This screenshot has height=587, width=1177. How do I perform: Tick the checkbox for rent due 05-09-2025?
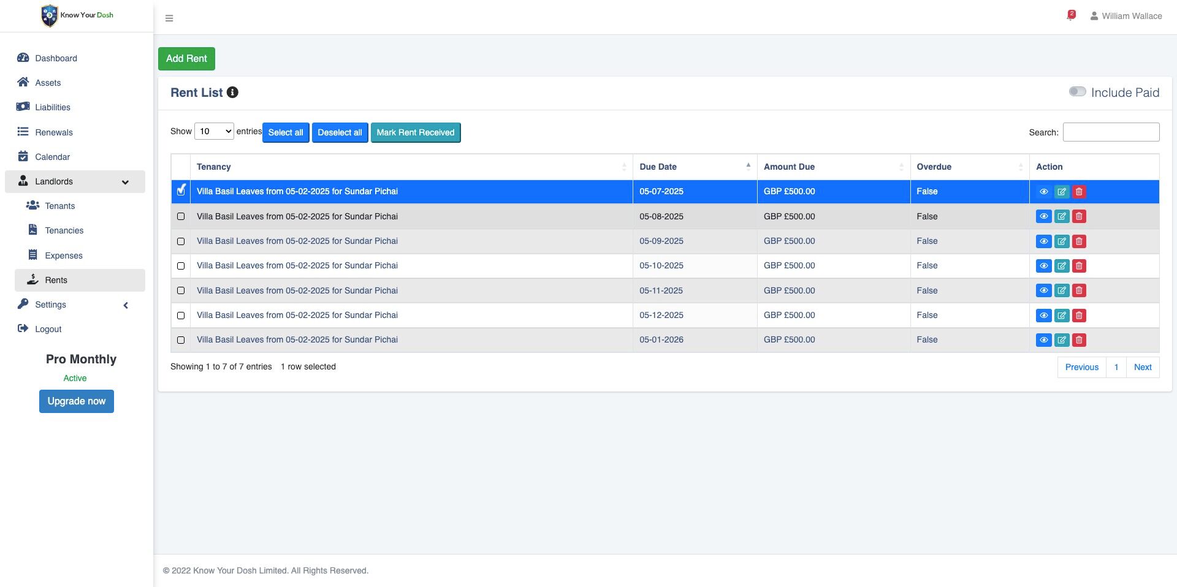(x=181, y=241)
